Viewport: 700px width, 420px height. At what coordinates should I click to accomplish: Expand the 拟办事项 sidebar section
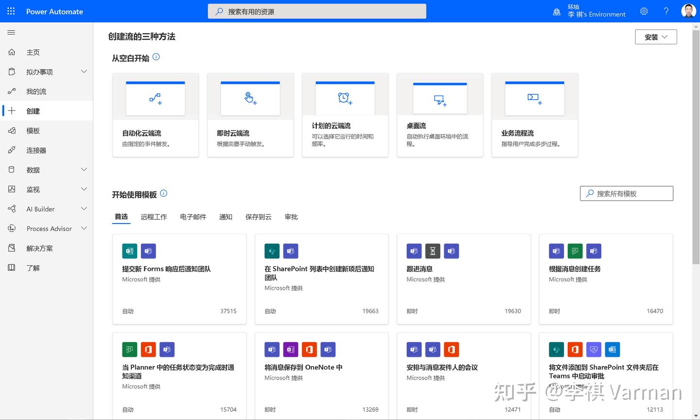point(84,71)
